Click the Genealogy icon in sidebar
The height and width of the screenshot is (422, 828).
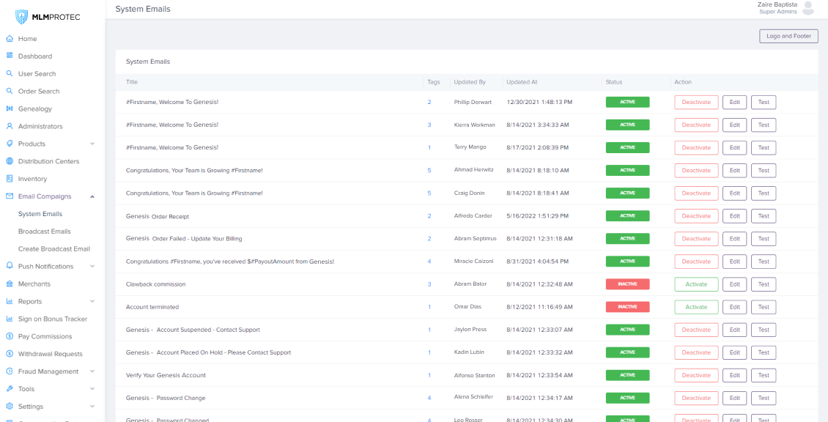pos(10,108)
